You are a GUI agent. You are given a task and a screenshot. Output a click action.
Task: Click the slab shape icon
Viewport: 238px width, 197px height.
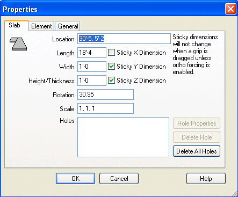(18, 44)
